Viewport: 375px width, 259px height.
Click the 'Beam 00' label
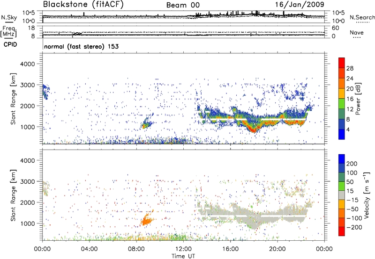pos(183,5)
